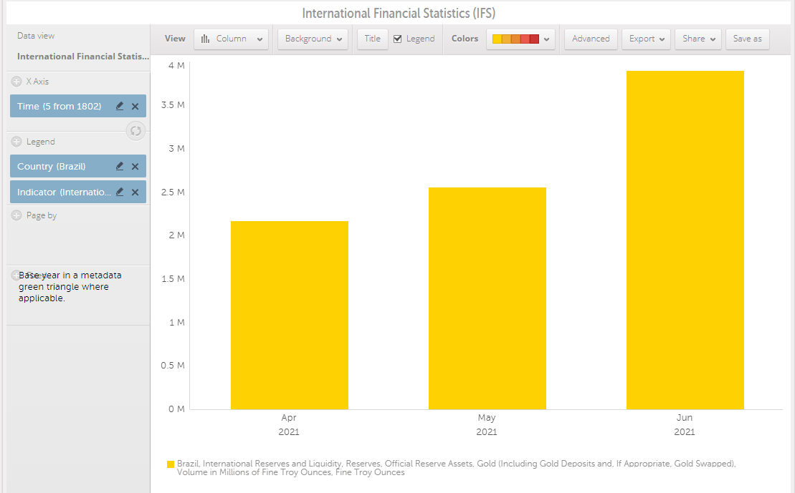The image size is (795, 493).
Task: Open the Share menu
Action: [698, 39]
